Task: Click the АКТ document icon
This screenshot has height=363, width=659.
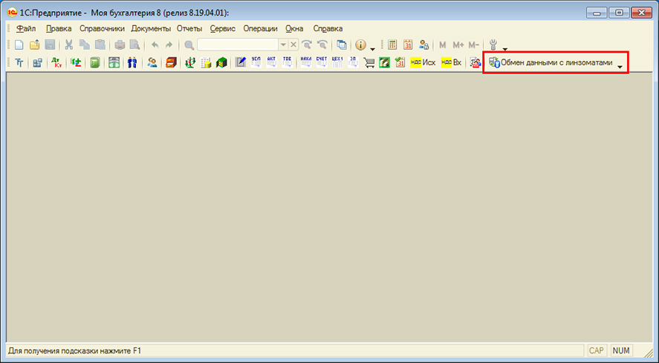Action: coord(271,63)
